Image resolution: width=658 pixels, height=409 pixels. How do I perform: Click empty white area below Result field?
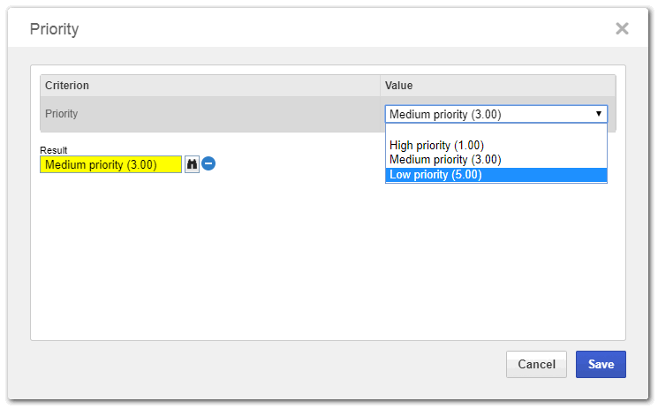[265, 256]
